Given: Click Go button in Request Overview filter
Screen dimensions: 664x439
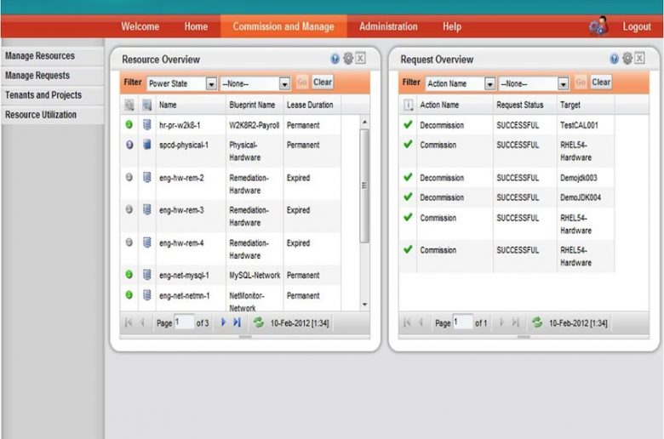Looking at the screenshot, I should [x=581, y=83].
